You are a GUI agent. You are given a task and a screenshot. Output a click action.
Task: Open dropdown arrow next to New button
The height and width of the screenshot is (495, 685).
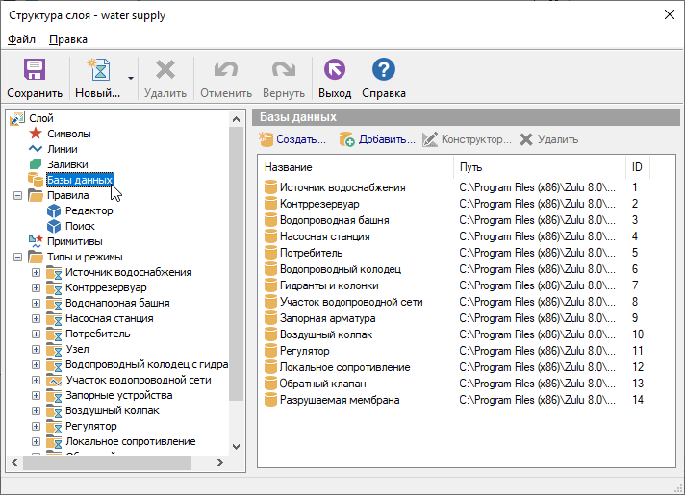[130, 78]
